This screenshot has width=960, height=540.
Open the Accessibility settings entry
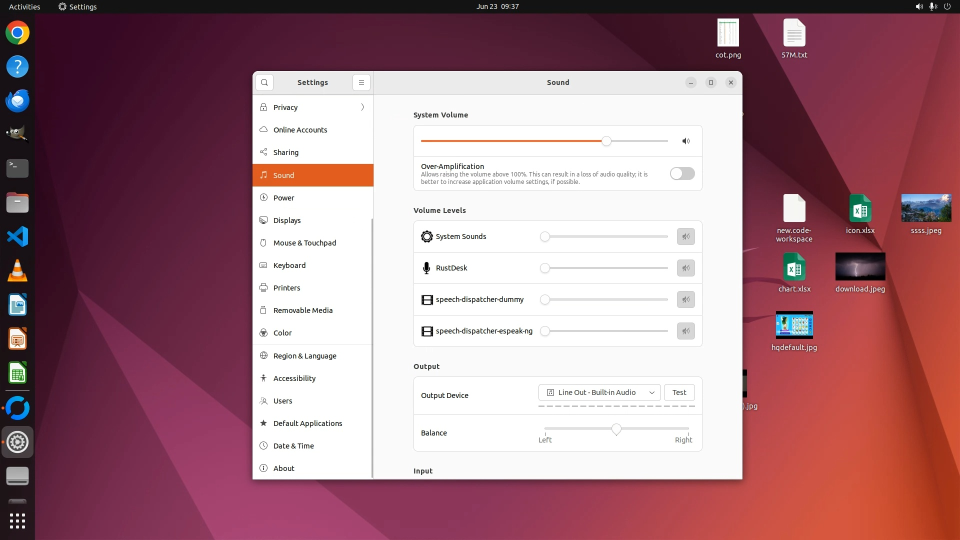click(x=294, y=378)
